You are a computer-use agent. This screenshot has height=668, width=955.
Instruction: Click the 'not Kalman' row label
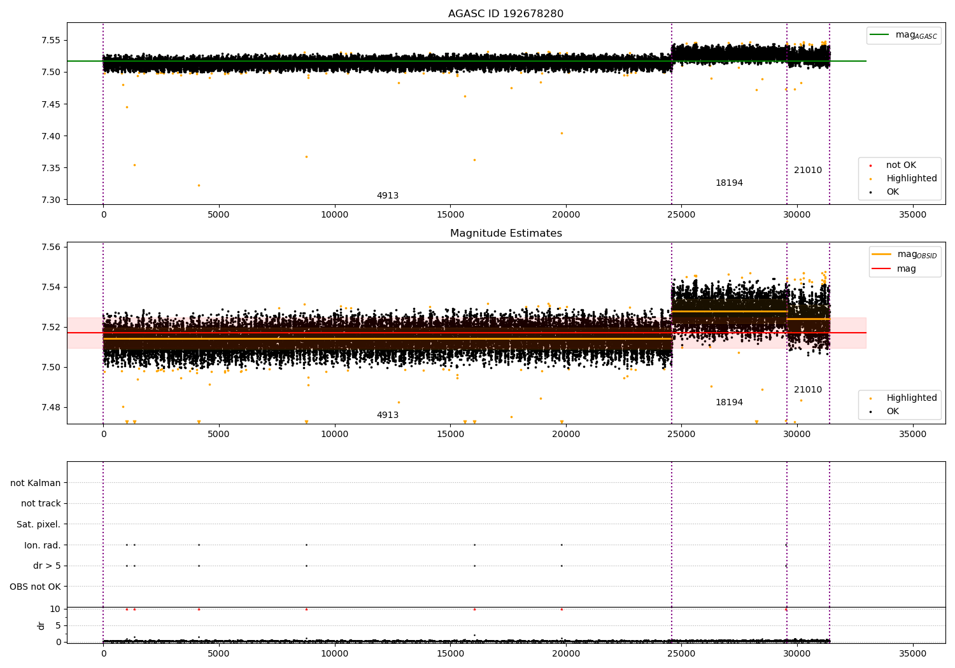click(36, 484)
